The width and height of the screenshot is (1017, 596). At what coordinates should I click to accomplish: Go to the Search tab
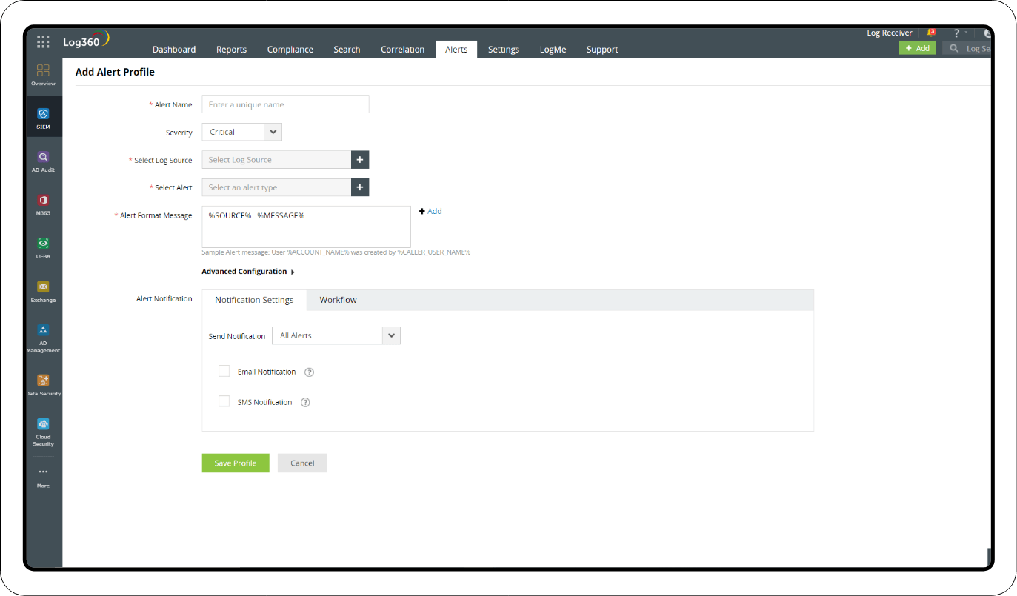347,50
